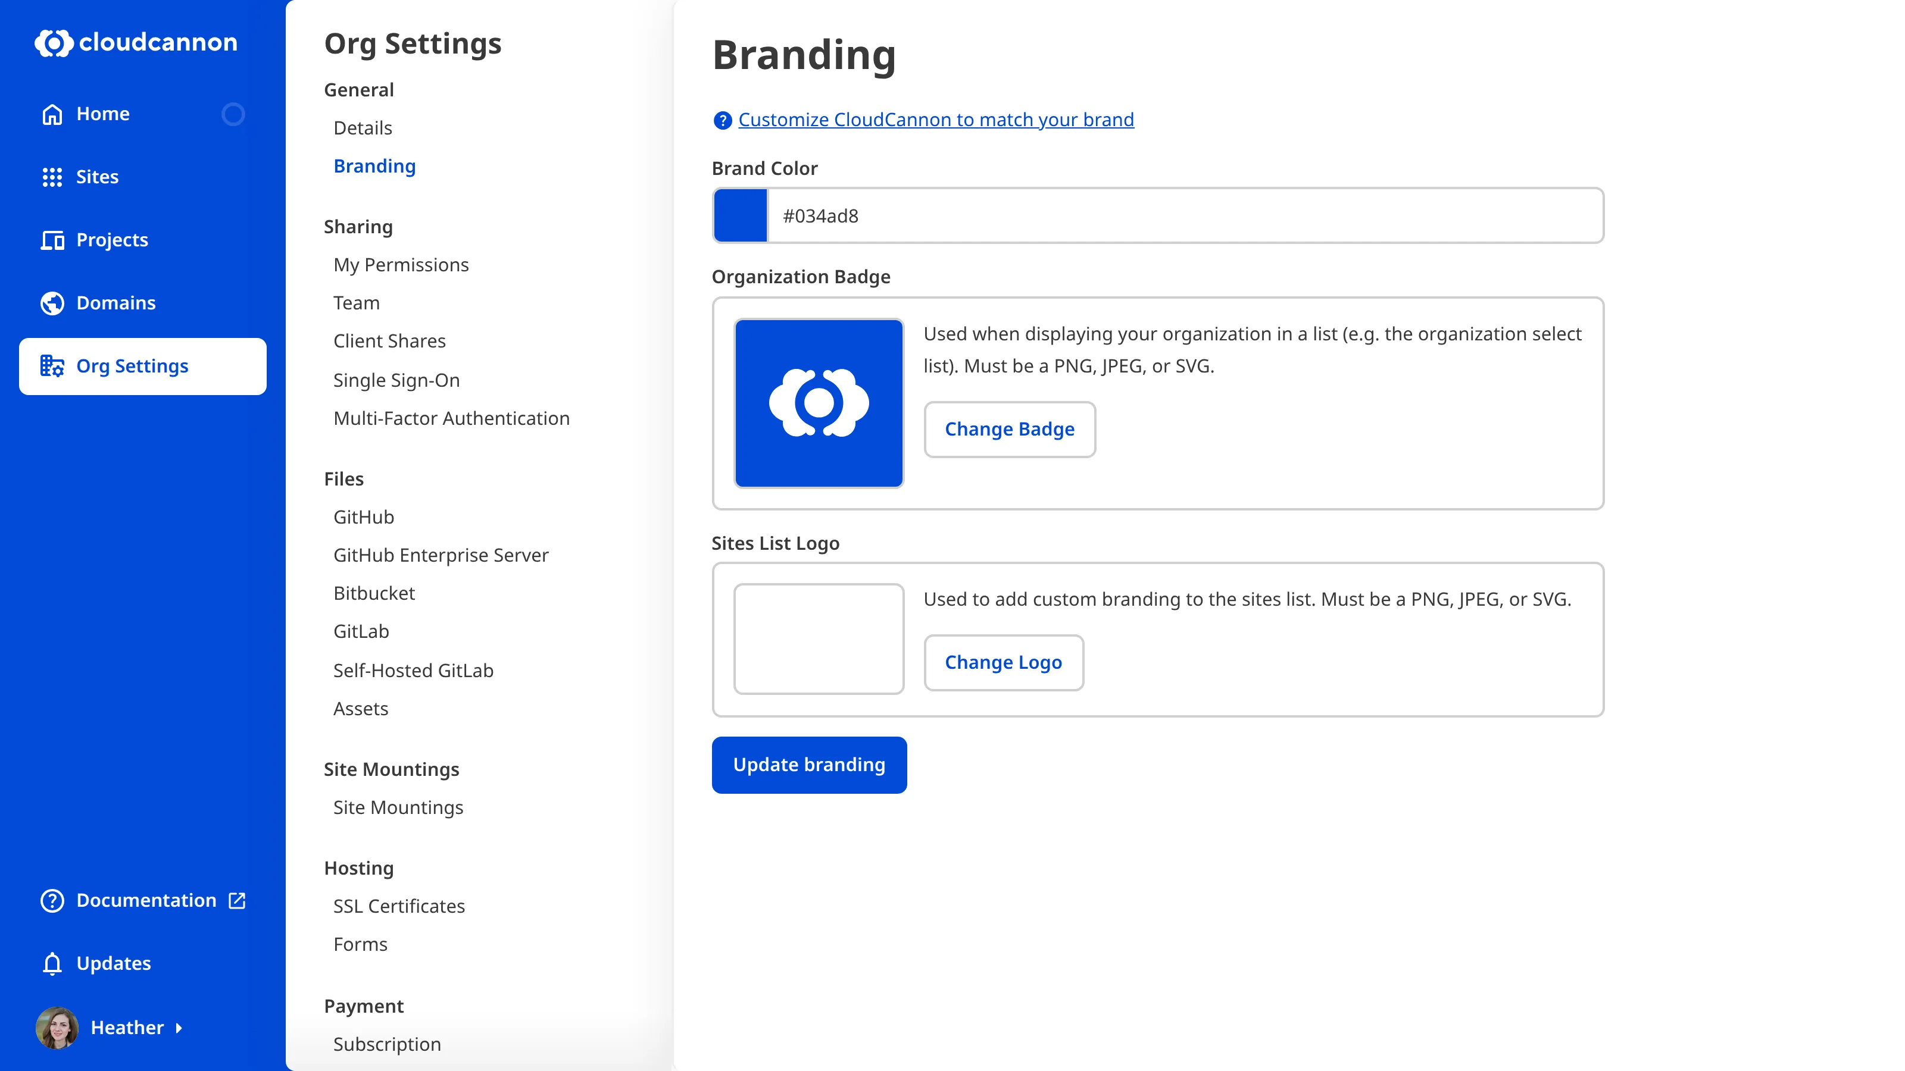Click the external link icon beside Documentation
1905x1071 pixels.
pyautogui.click(x=237, y=900)
